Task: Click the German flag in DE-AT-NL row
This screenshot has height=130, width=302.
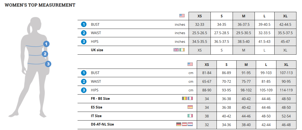Action: pos(179,124)
